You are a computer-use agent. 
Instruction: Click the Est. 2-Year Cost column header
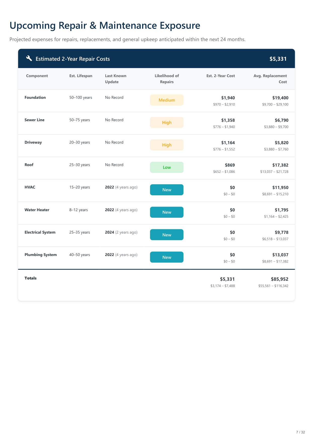(x=221, y=76)
